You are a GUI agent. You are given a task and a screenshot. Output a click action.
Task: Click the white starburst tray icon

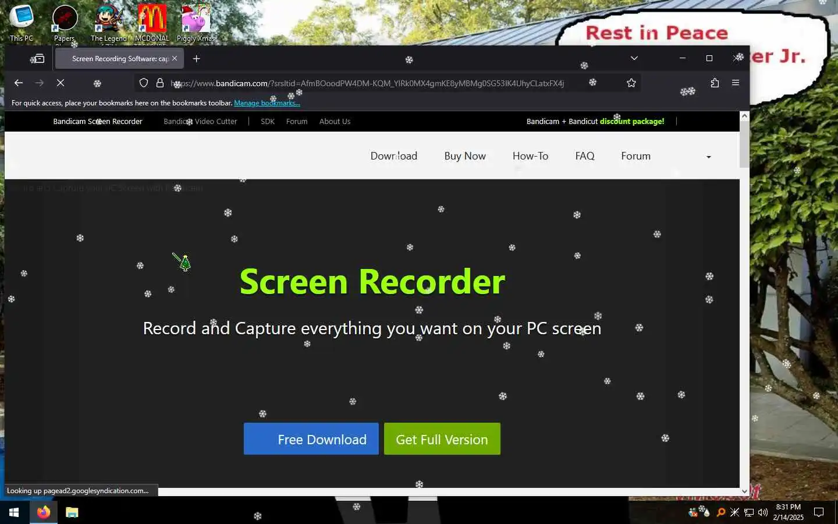click(734, 512)
